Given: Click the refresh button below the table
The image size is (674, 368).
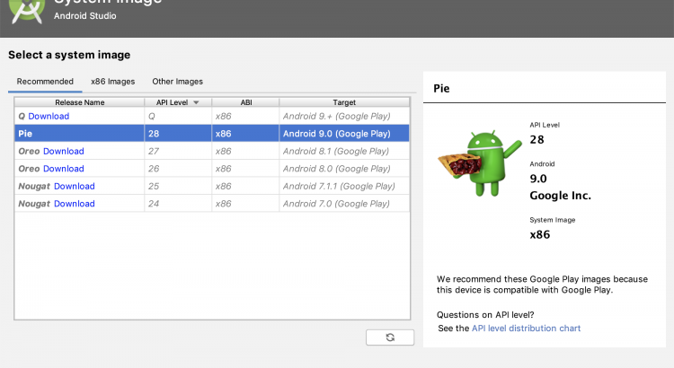Looking at the screenshot, I should tap(389, 337).
